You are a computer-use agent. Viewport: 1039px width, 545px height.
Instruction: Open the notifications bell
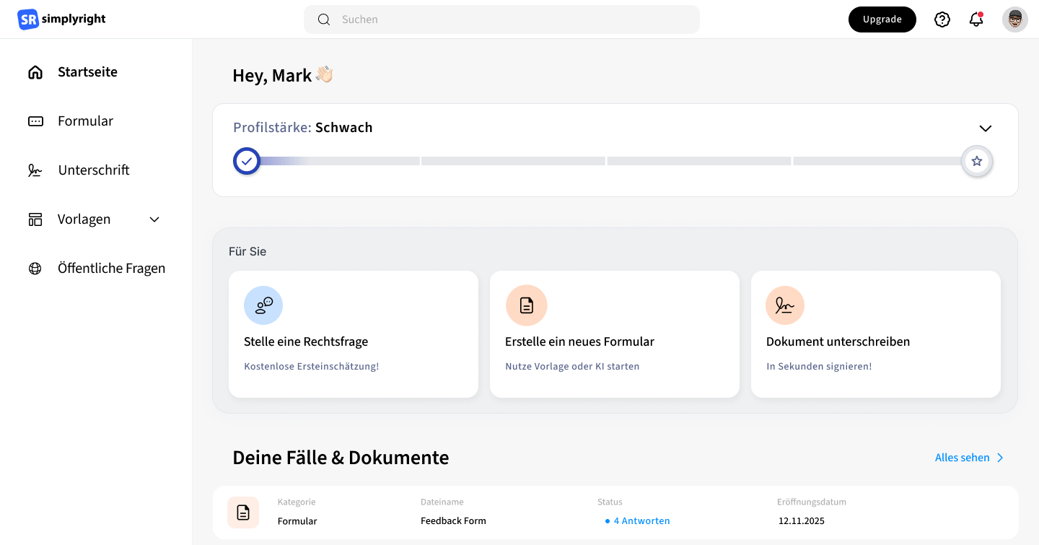(x=976, y=19)
